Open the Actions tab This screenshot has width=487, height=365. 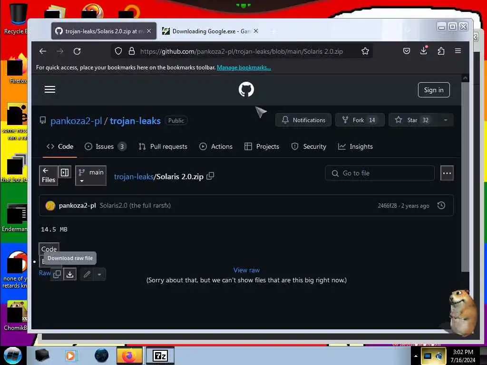point(216,146)
